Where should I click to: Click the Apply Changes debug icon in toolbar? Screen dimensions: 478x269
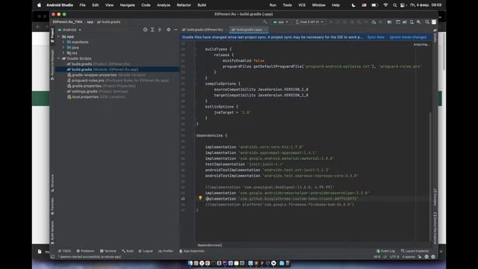(373, 22)
